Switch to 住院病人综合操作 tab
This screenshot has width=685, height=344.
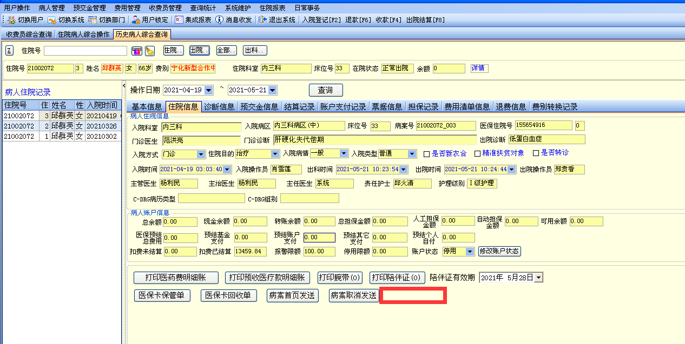point(84,35)
